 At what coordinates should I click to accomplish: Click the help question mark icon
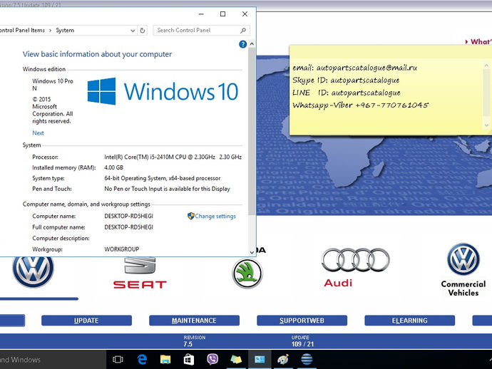click(x=242, y=44)
